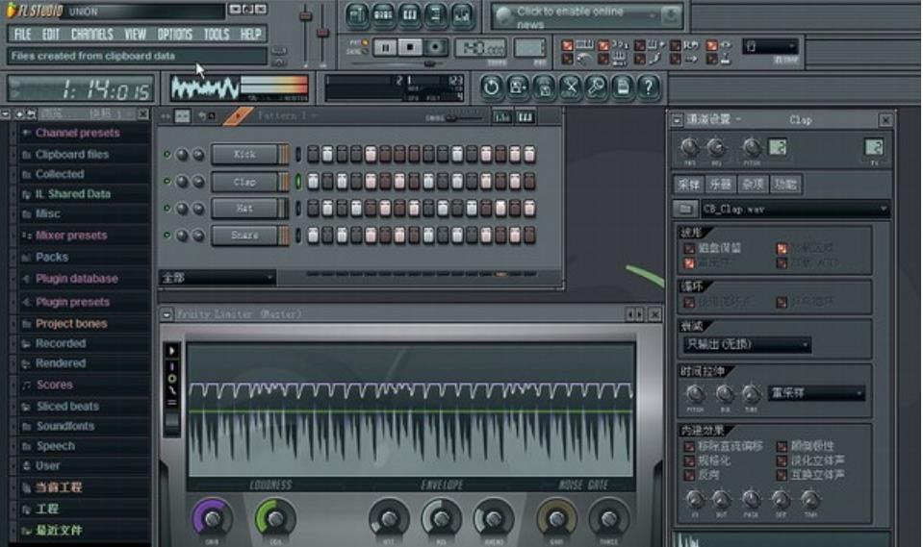Click to enable online news panel
Viewport: 923px width, 547px height.
pos(587,16)
